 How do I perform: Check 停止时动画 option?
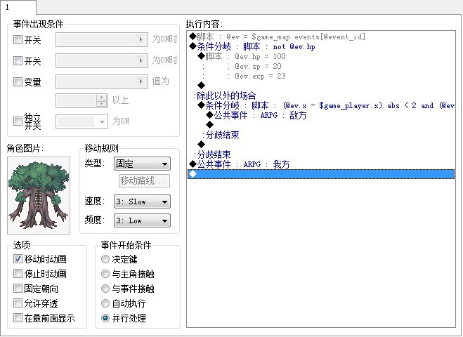pos(18,274)
